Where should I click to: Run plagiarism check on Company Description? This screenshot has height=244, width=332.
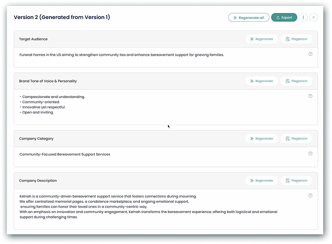296,180
